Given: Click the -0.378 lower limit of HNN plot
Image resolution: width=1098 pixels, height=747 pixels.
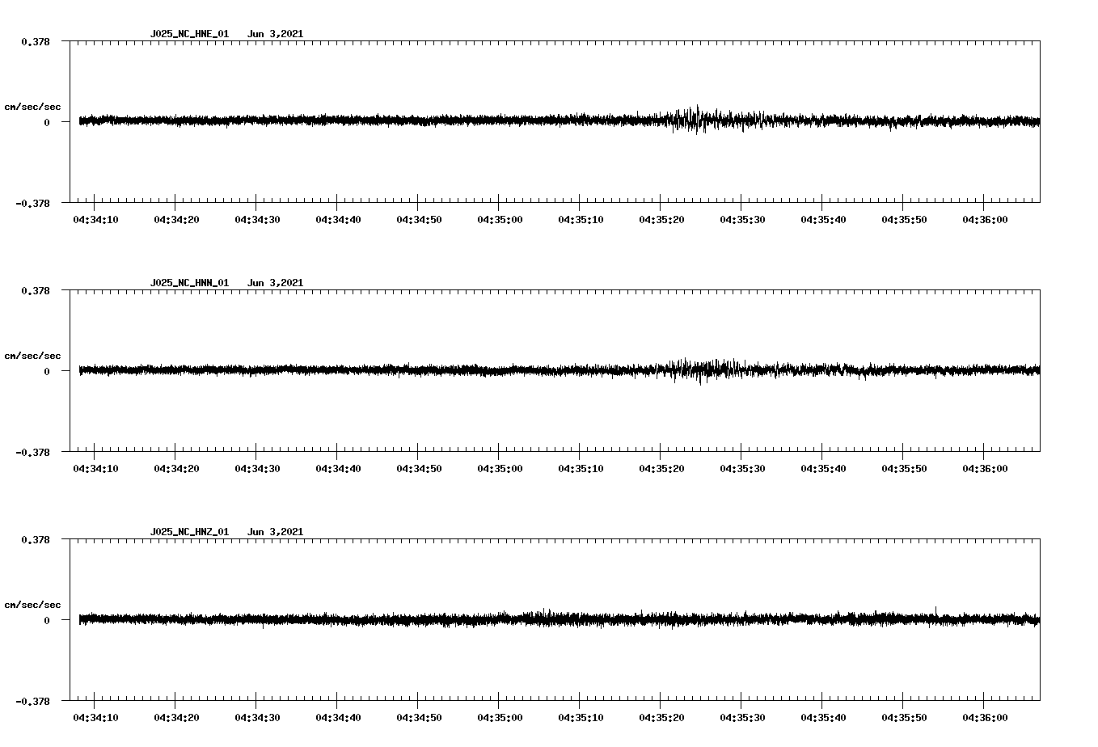Looking at the screenshot, I should pos(32,452).
